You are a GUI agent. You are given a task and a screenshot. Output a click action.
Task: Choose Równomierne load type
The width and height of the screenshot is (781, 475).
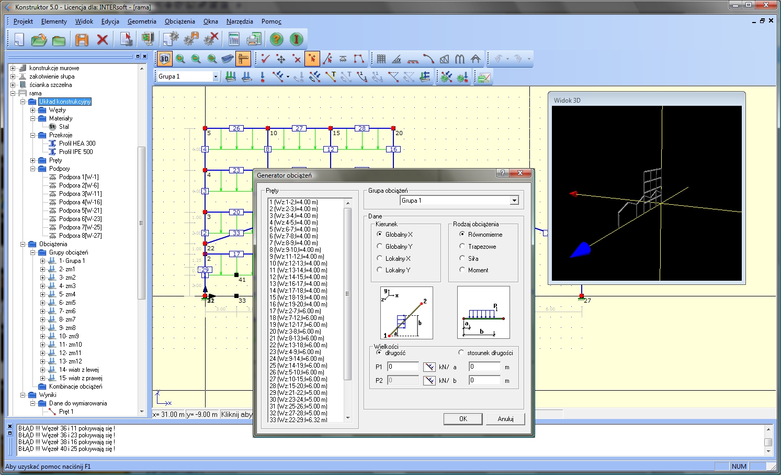pyautogui.click(x=462, y=234)
